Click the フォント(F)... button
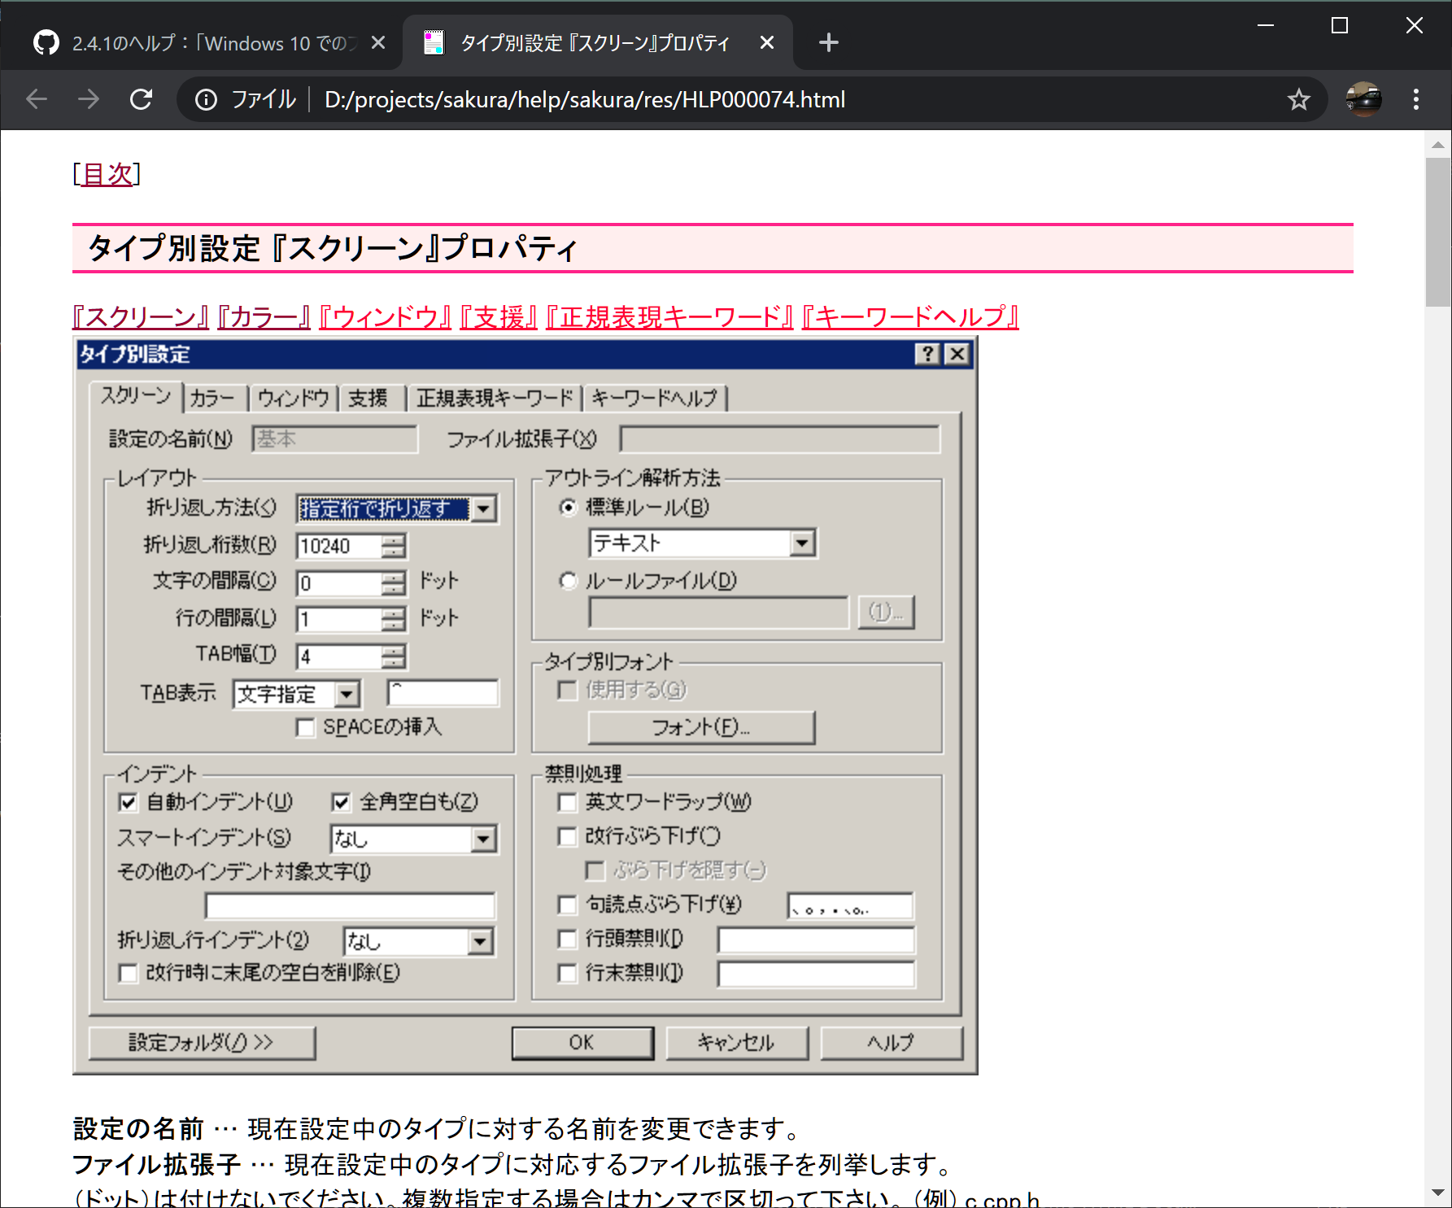 [x=700, y=727]
